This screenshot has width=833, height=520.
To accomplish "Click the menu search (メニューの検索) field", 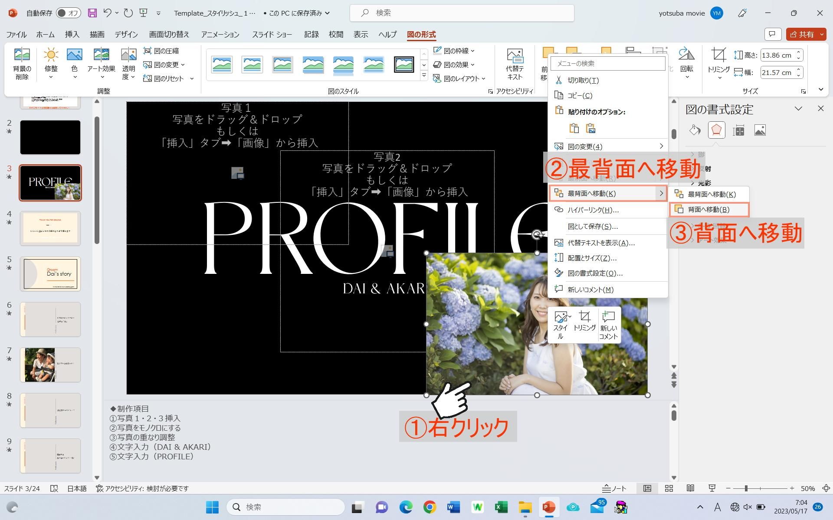I will pyautogui.click(x=608, y=63).
